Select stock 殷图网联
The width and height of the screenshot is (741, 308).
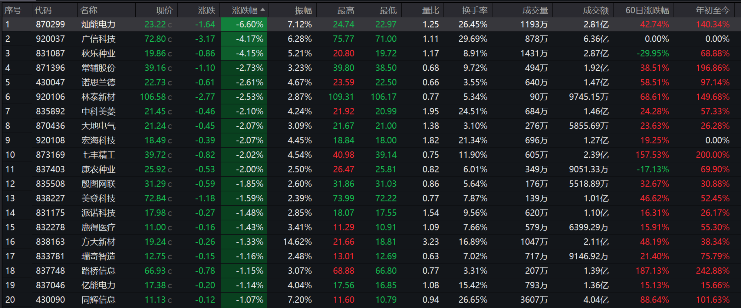98,184
